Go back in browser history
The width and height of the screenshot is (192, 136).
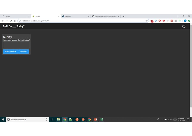click(3, 21)
